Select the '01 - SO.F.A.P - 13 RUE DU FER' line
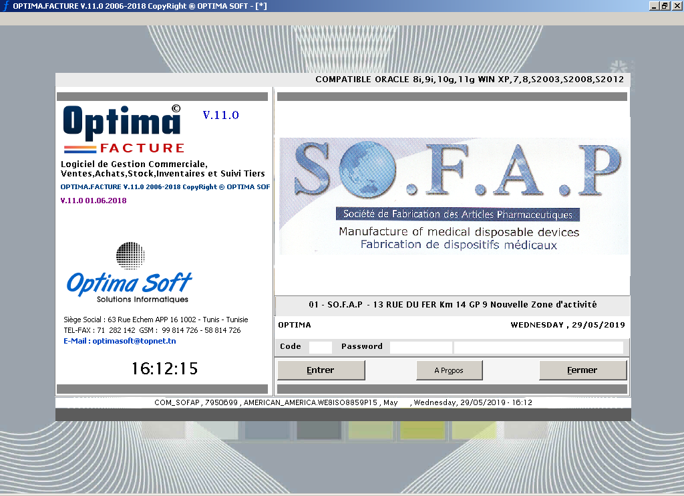This screenshot has width=684, height=496. point(452,305)
